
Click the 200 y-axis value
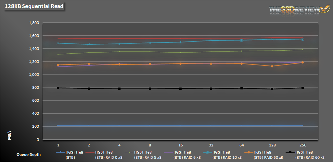pos(36,127)
